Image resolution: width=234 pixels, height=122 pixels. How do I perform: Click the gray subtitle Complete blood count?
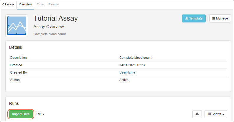click(x=50, y=34)
